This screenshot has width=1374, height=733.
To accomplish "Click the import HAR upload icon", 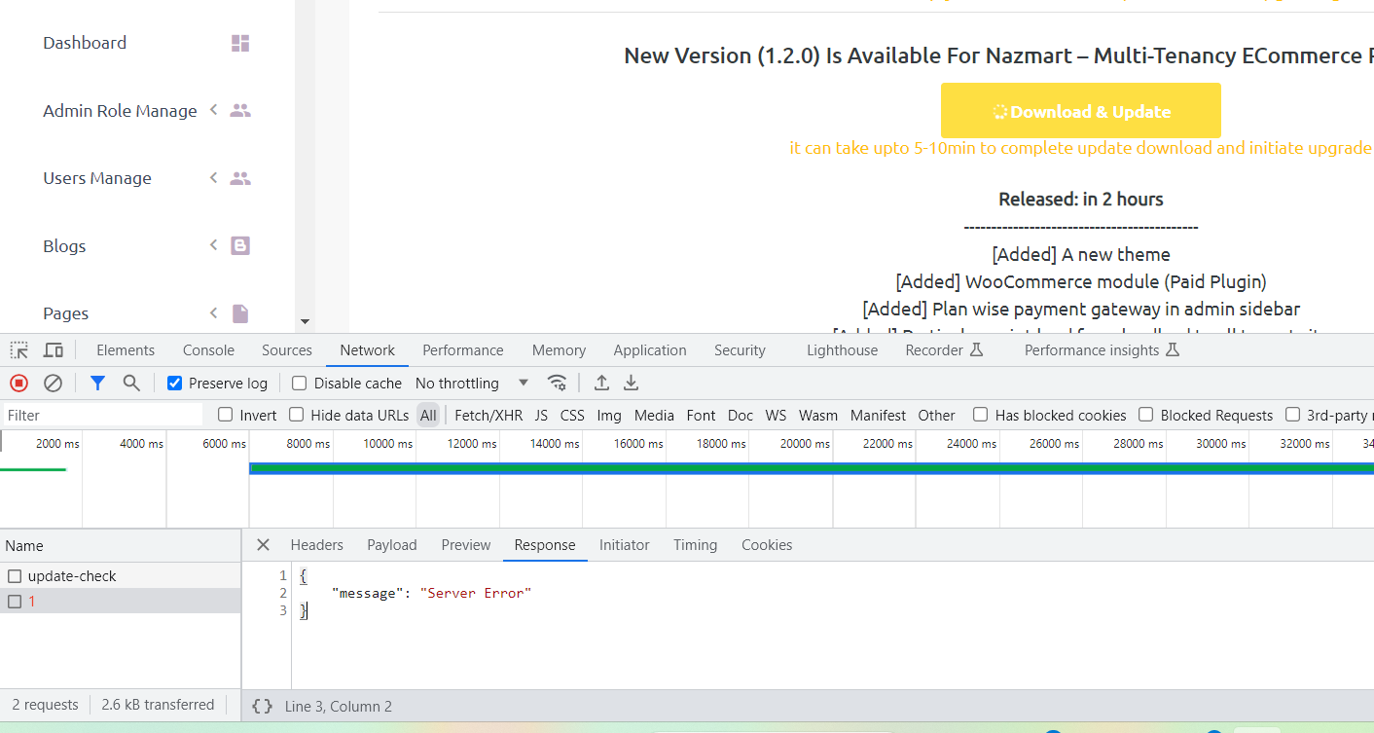I will [x=602, y=383].
